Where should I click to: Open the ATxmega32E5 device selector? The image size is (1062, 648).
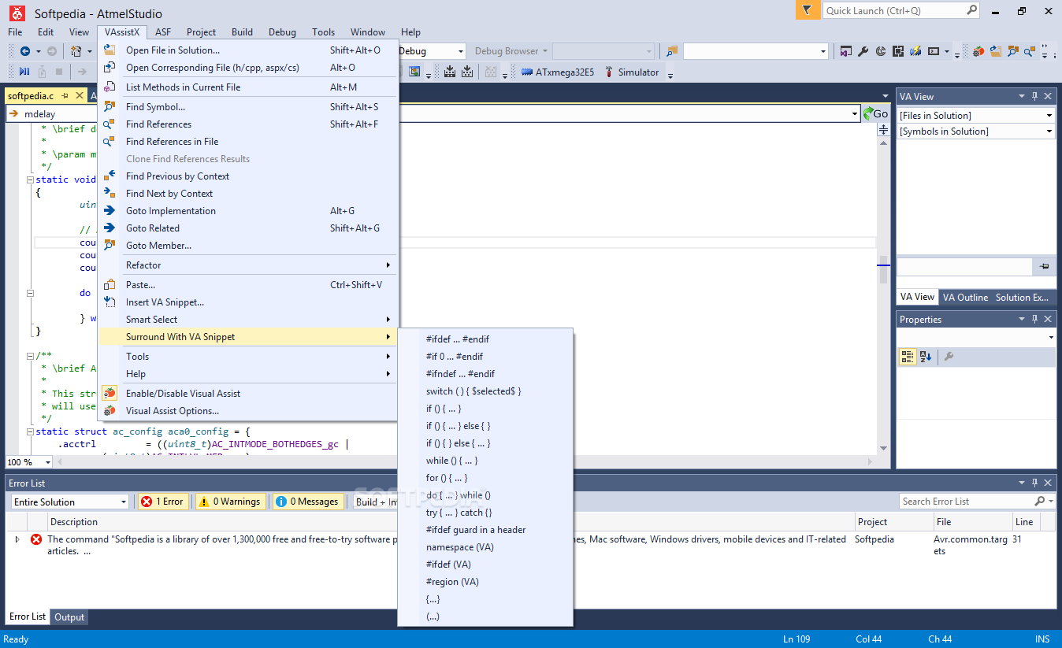(557, 72)
